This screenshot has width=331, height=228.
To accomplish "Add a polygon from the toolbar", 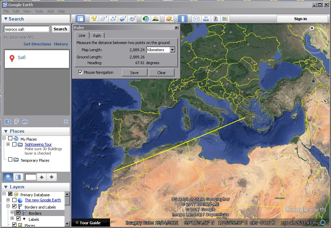I will pyautogui.click(x=104, y=19).
